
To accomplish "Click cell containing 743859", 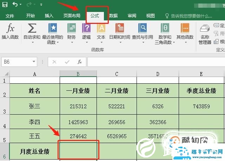I will coord(201,106).
